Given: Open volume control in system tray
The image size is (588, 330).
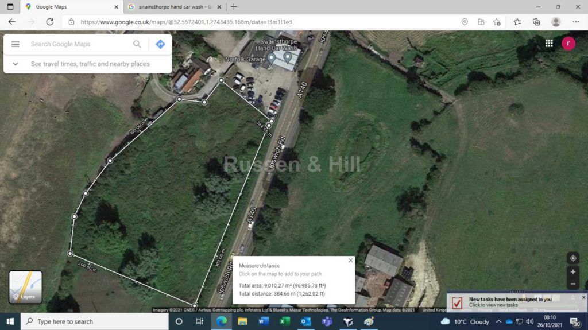Looking at the screenshot, I should point(529,321).
